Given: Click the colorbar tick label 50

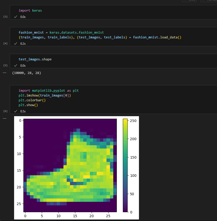Looking at the screenshot, I should [x=132, y=194].
